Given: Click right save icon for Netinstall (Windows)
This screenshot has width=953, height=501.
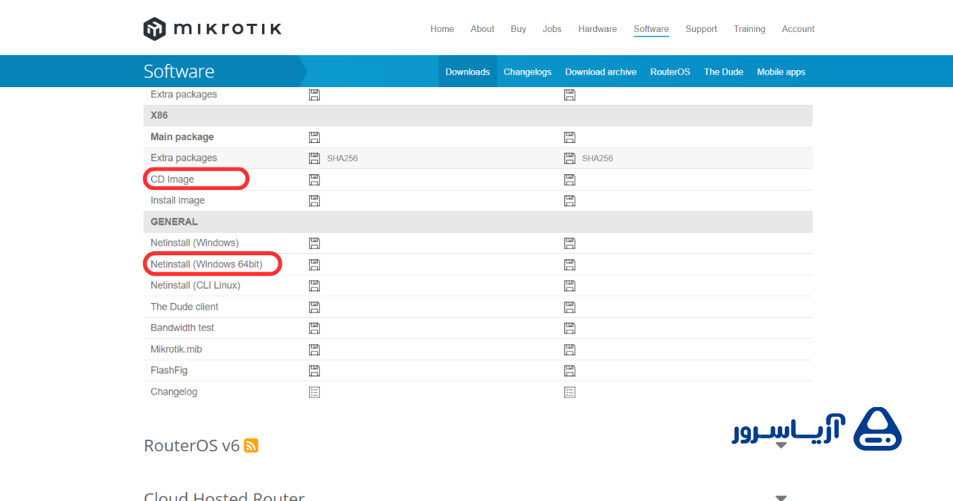Looking at the screenshot, I should 570,243.
